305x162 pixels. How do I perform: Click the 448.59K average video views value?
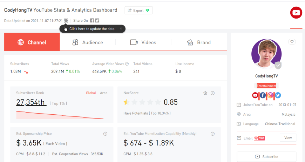(100, 72)
